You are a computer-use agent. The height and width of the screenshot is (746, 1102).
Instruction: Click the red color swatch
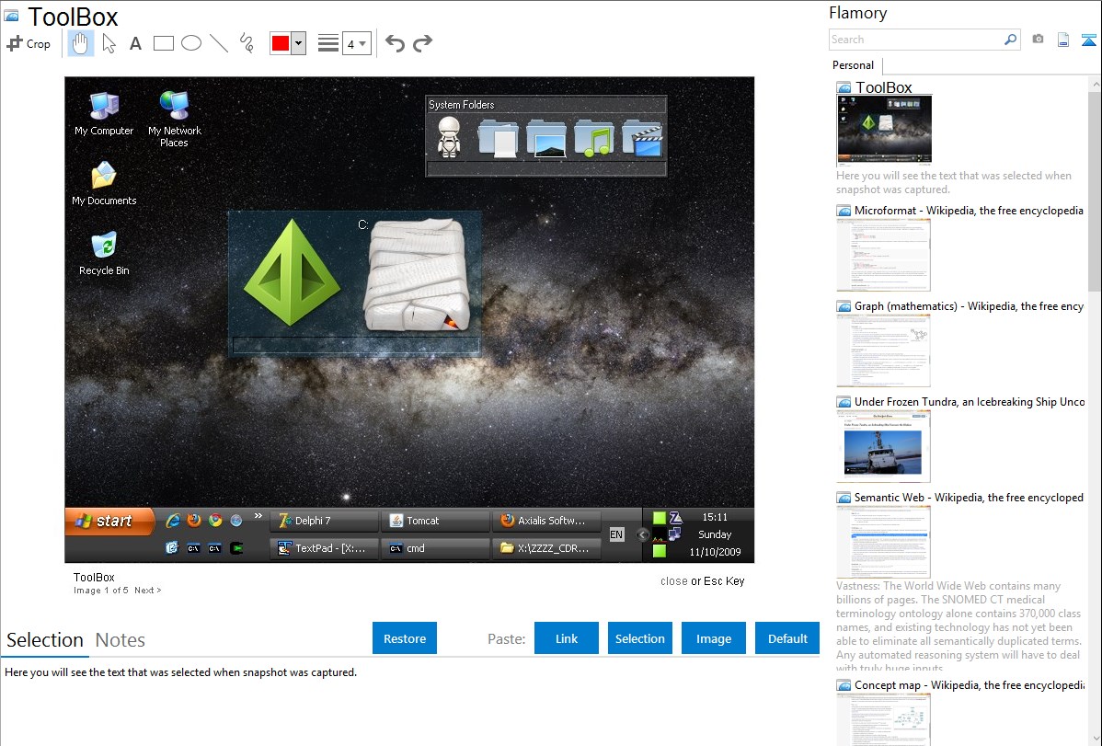pyautogui.click(x=281, y=43)
